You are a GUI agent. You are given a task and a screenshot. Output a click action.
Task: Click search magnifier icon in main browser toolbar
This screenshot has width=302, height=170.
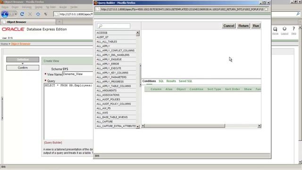tap(298, 14)
